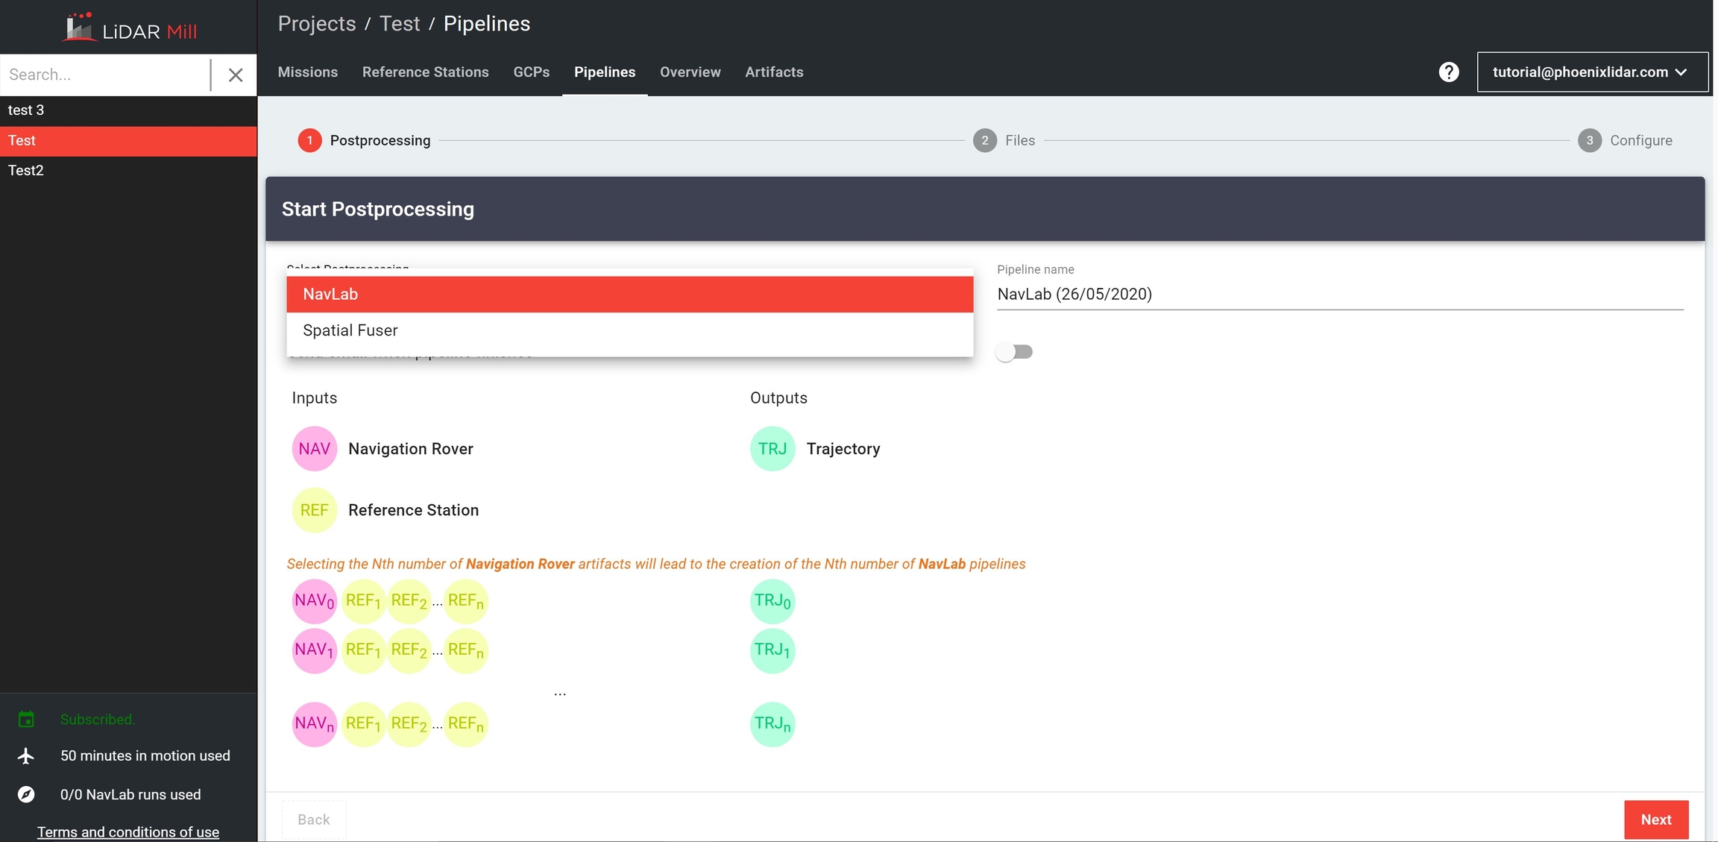Choose Spatial Fuser option in dropdown

[629, 330]
